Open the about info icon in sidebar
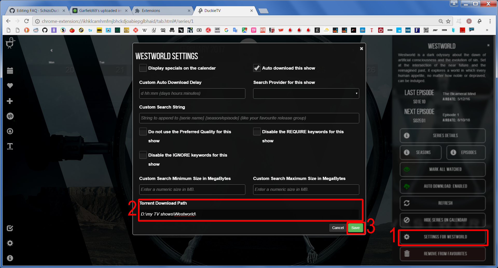 (10, 258)
